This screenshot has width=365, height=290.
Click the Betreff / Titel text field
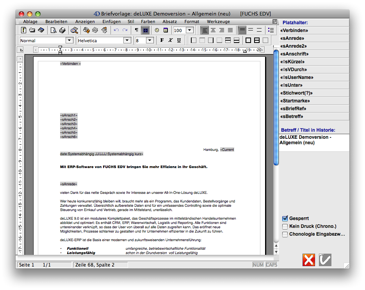314,143
